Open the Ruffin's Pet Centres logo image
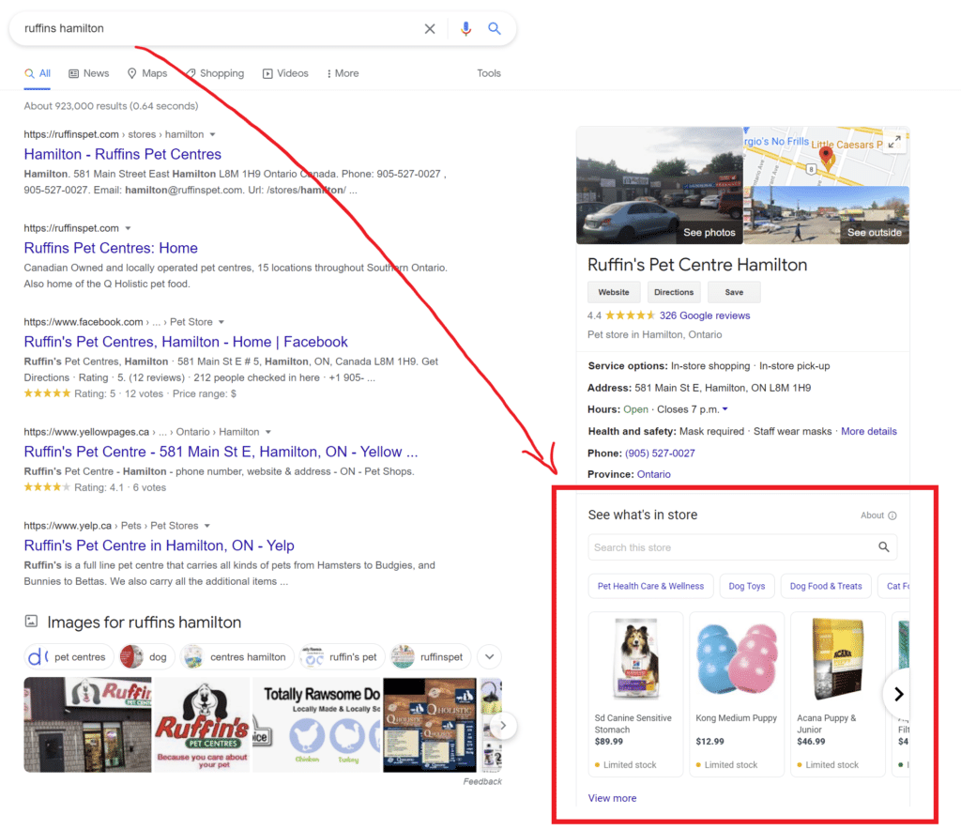This screenshot has height=830, width=961. 203,725
